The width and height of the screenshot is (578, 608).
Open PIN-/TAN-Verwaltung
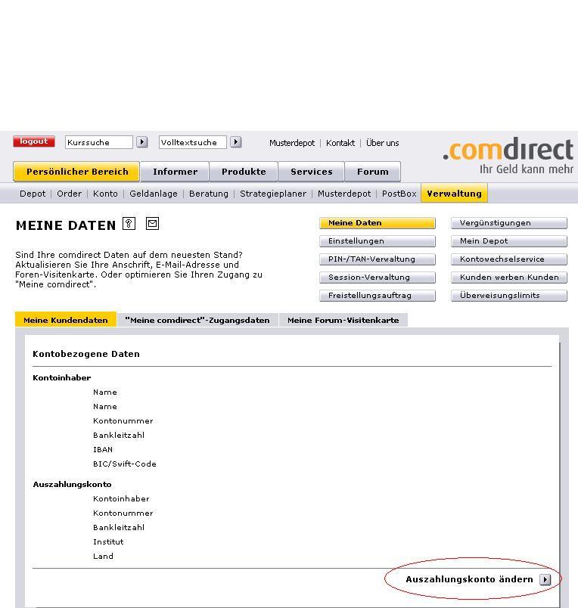[x=378, y=259]
